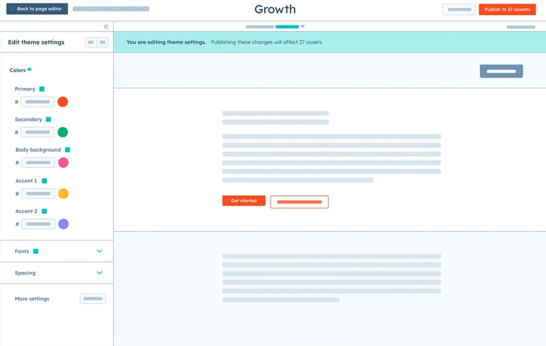546x346 pixels.
Task: Open the dropdown arrow in top center tabs
Action: 303,26
